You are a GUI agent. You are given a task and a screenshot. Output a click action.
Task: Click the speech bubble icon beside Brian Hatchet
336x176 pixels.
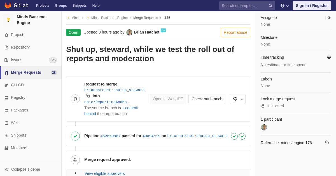(x=163, y=30)
